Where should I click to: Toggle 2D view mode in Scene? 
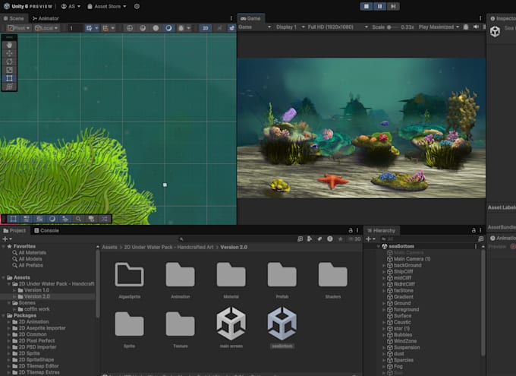pos(206,28)
